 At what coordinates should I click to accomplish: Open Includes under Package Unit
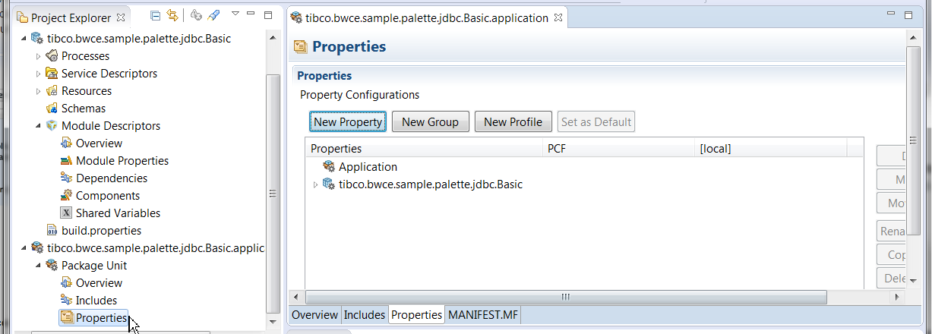pyautogui.click(x=96, y=301)
